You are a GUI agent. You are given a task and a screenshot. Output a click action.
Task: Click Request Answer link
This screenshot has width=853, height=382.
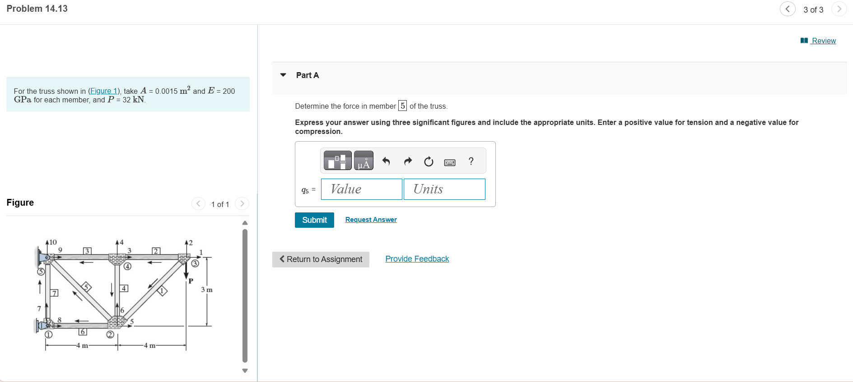click(x=371, y=220)
